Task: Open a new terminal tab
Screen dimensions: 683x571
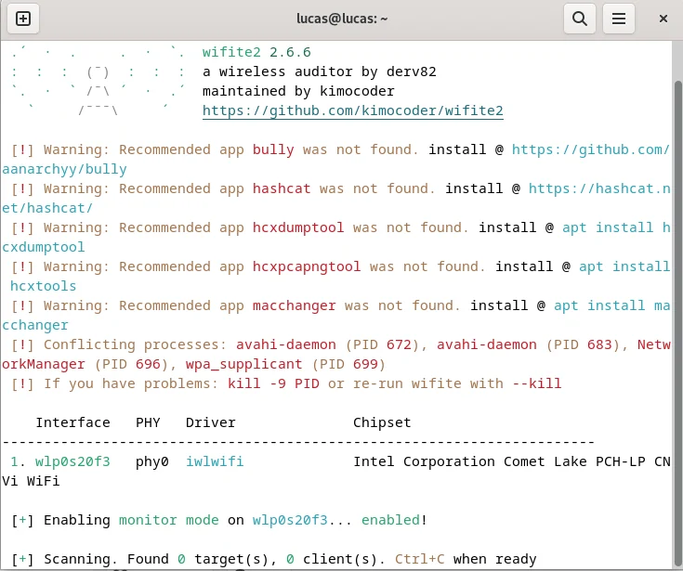Action: click(23, 19)
